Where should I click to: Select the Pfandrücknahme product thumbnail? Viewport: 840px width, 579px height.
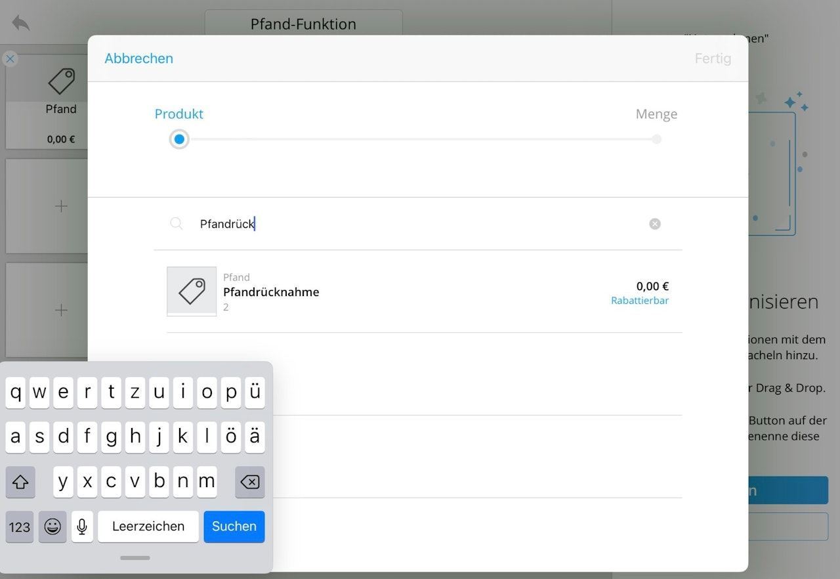[192, 291]
